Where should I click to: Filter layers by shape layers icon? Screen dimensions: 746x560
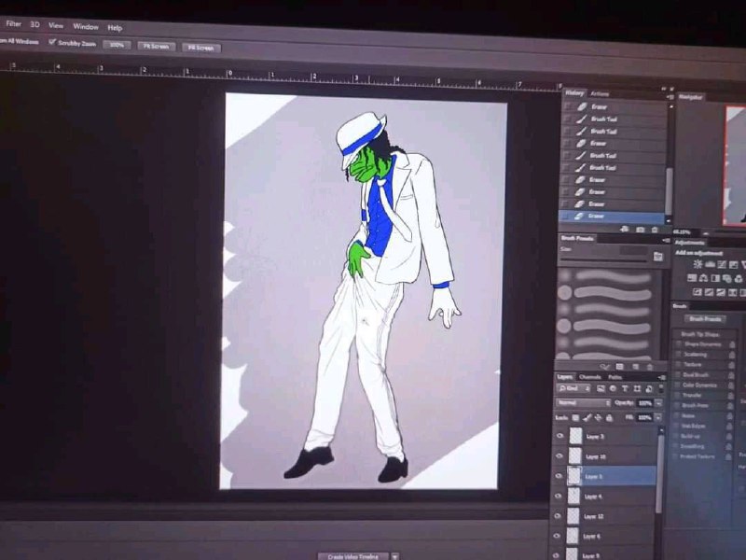click(x=637, y=389)
